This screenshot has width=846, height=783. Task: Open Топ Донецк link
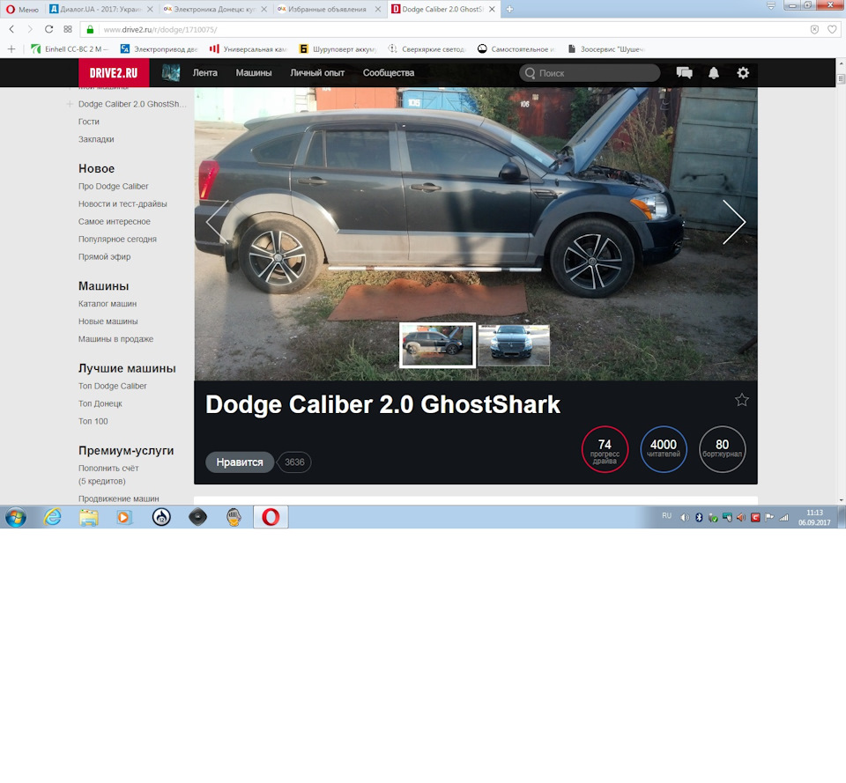click(100, 404)
